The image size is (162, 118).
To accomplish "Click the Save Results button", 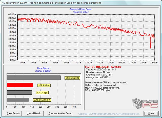I will (13, 113).
